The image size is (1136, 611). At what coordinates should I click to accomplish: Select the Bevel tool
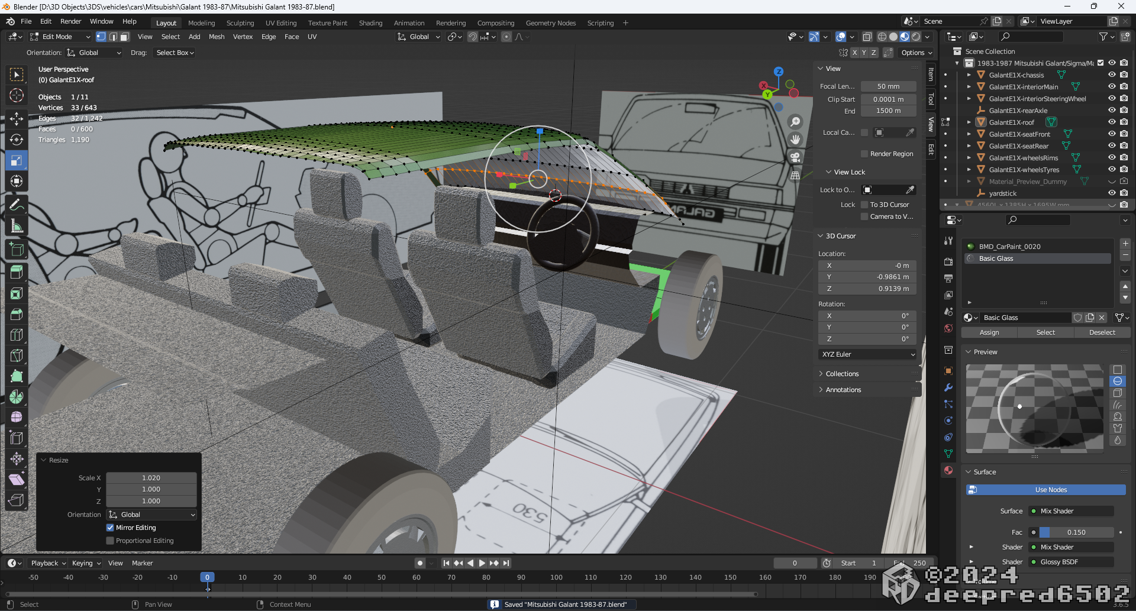pyautogui.click(x=17, y=314)
